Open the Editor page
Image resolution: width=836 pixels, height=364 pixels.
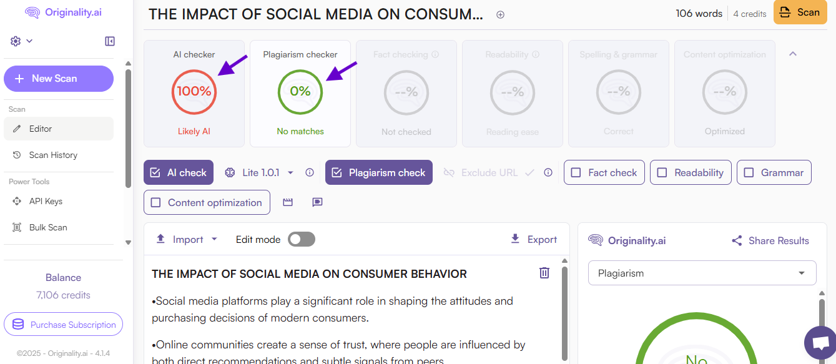[59, 129]
